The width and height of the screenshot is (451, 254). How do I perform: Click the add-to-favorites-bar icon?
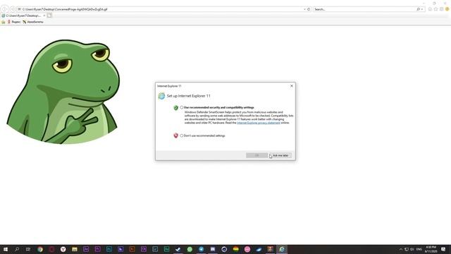point(3,22)
